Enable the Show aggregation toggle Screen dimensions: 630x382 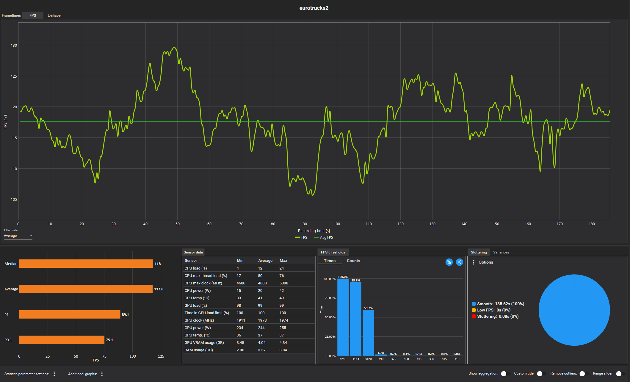coord(505,374)
